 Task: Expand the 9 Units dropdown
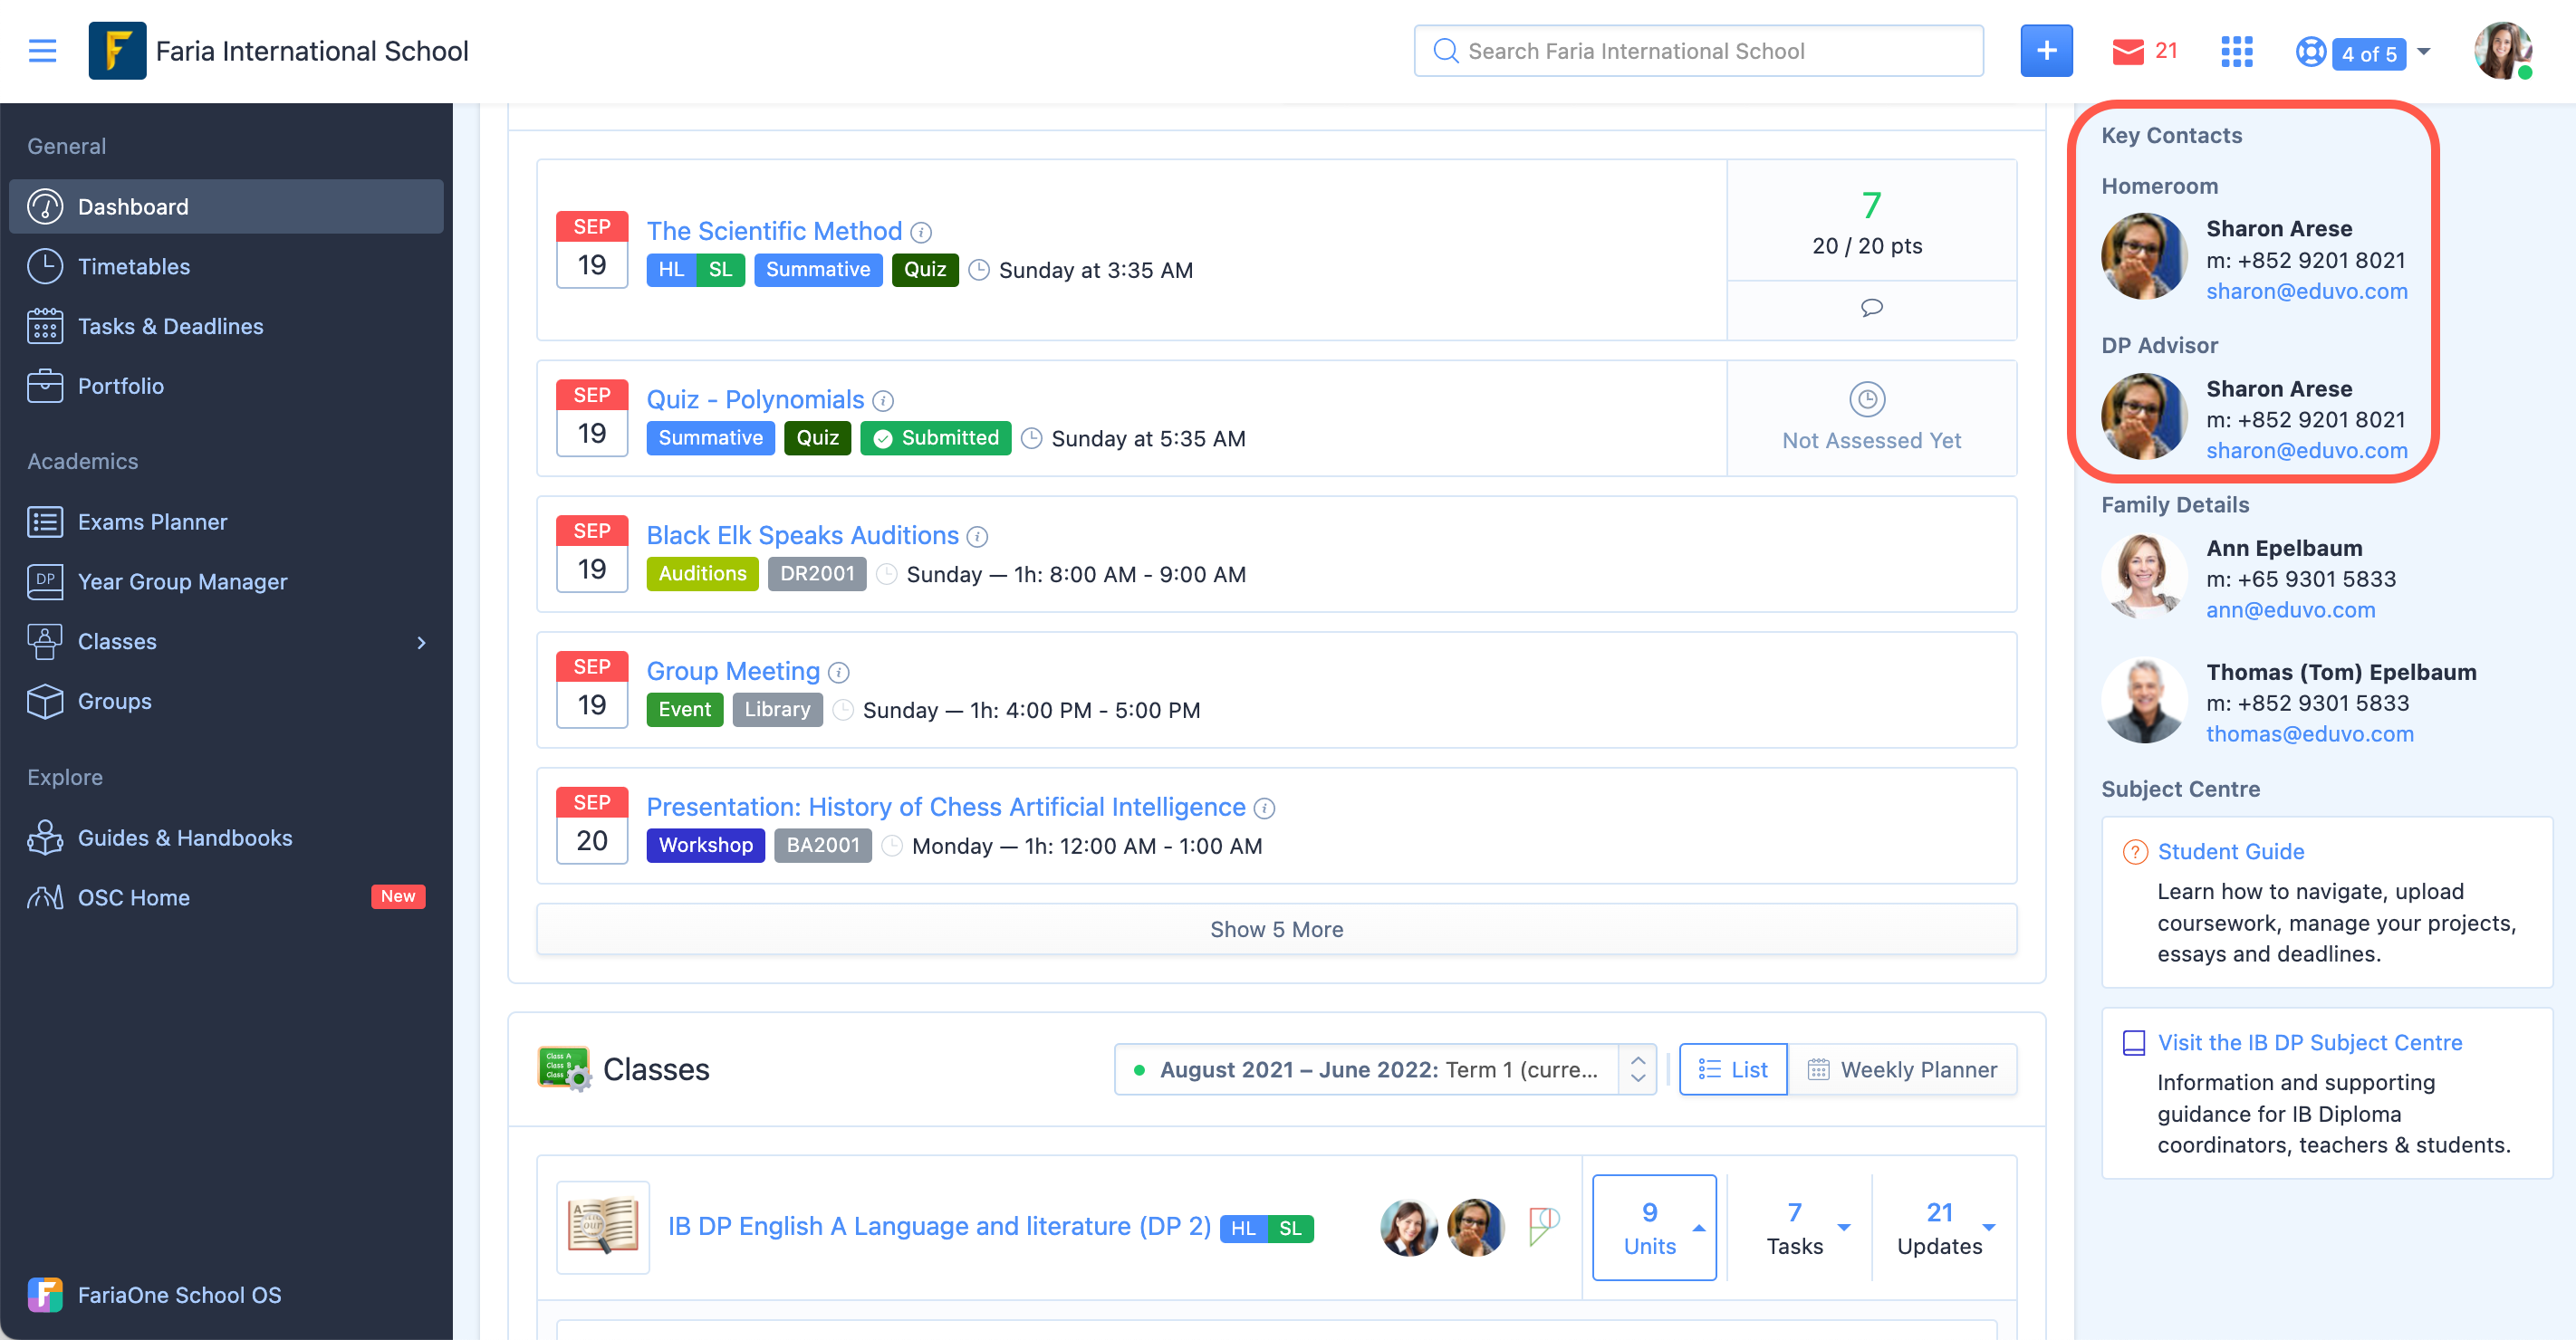pos(1654,1227)
